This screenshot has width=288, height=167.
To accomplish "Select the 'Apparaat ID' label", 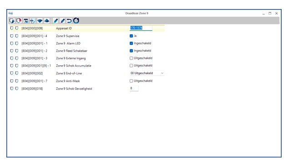I will pyautogui.click(x=64, y=29).
